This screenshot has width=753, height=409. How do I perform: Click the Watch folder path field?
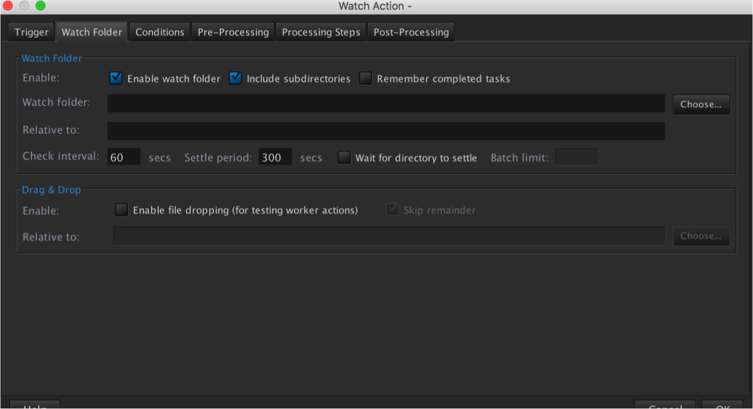[x=385, y=104]
